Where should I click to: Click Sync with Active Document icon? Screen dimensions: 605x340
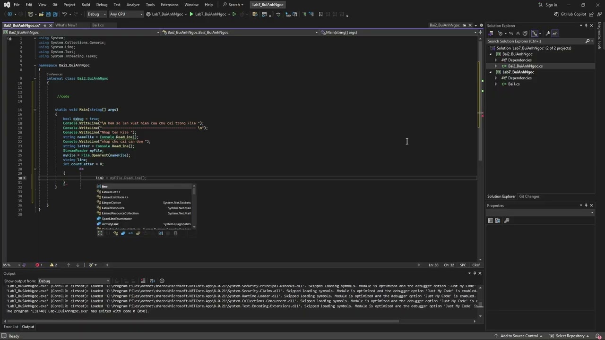click(x=511, y=33)
